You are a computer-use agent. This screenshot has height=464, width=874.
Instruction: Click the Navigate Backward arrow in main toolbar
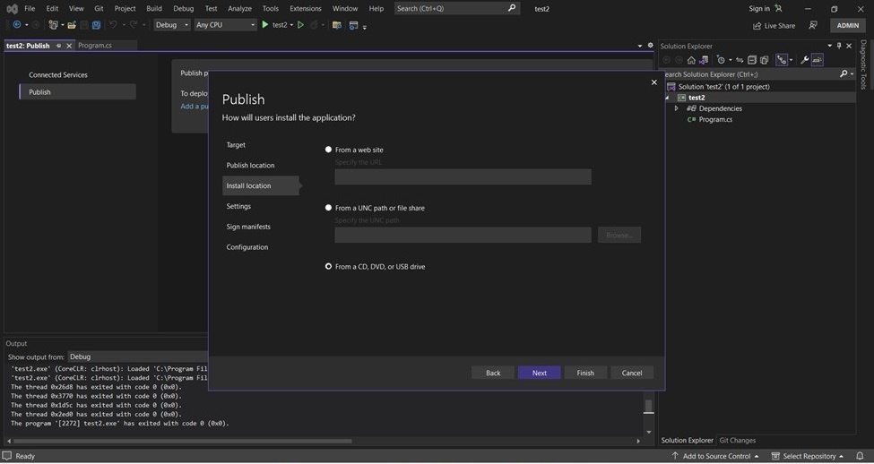coord(16,25)
